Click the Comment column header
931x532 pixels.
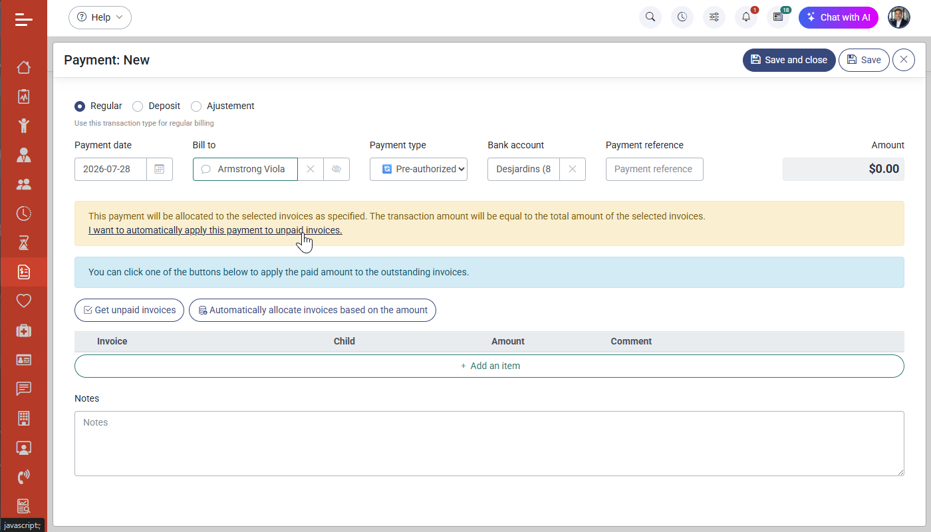(631, 341)
